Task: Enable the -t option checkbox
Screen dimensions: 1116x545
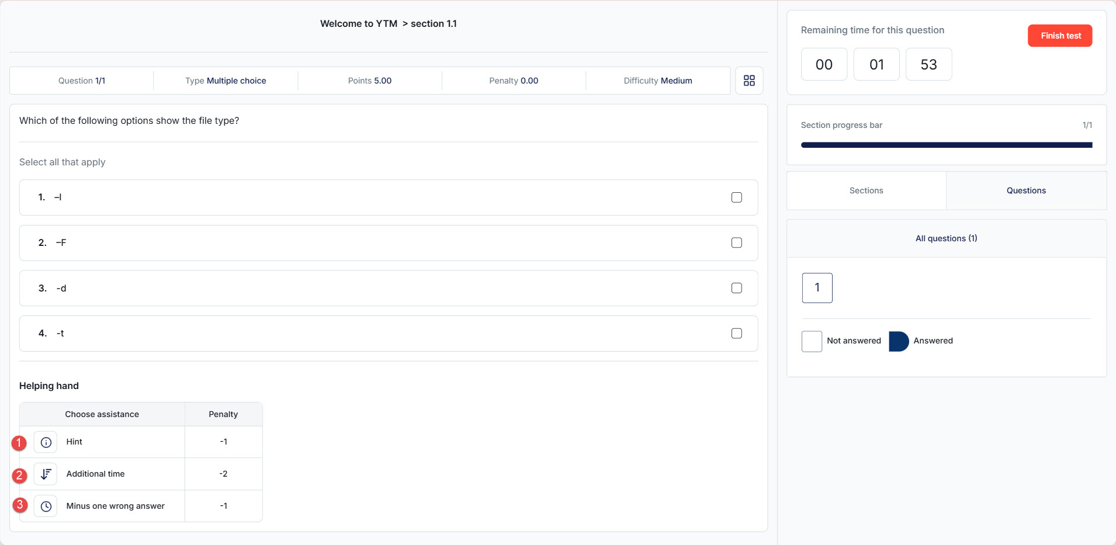Action: coord(736,333)
